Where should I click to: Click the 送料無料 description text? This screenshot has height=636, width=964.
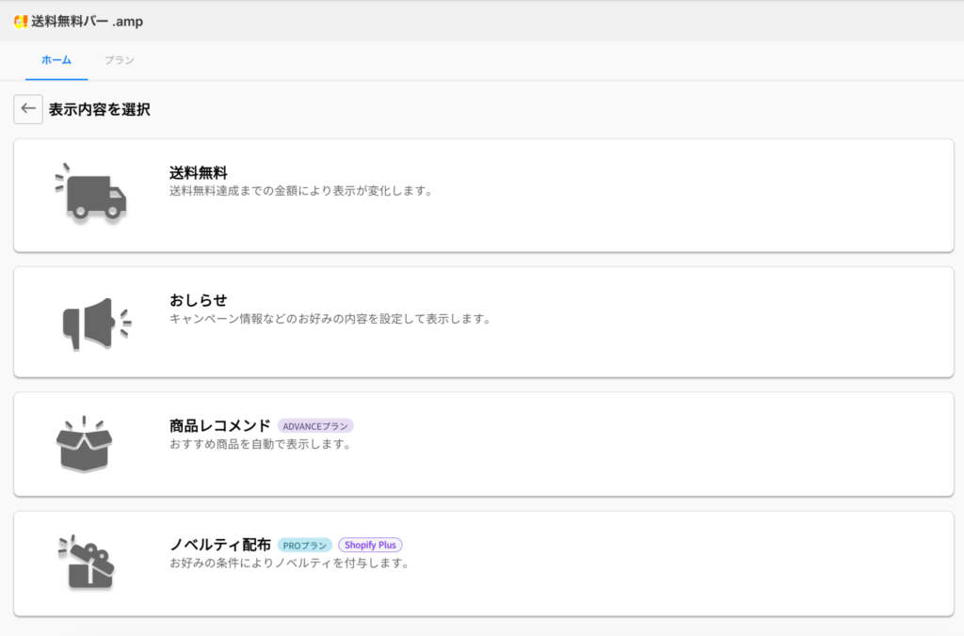tap(300, 191)
